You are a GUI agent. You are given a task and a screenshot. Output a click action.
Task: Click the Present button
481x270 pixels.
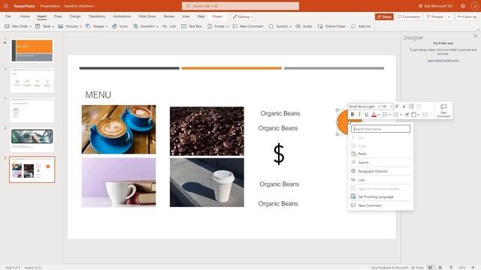pos(435,16)
